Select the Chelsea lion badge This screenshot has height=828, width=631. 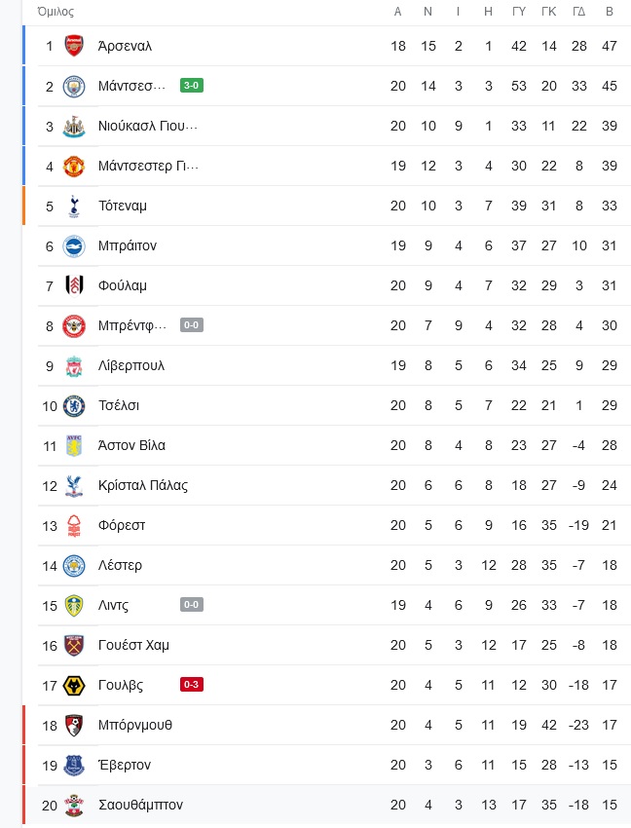(74, 405)
